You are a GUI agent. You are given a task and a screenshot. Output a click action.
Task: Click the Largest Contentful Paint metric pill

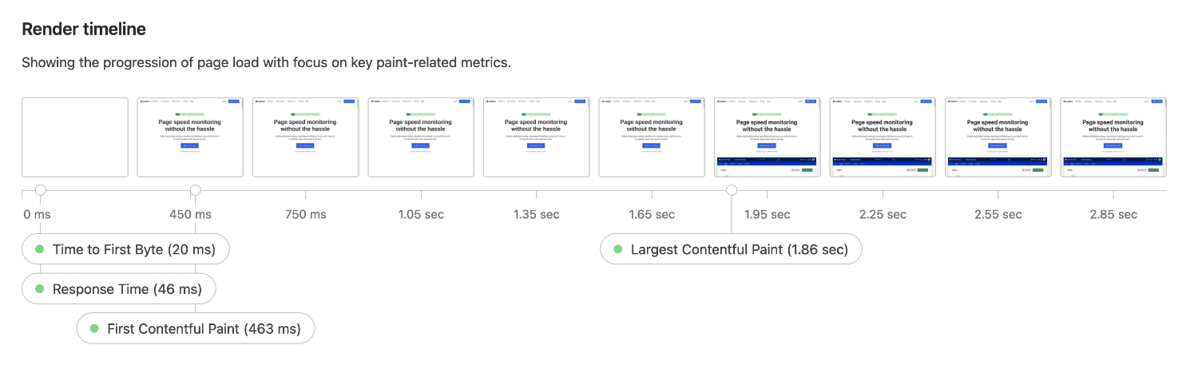731,249
